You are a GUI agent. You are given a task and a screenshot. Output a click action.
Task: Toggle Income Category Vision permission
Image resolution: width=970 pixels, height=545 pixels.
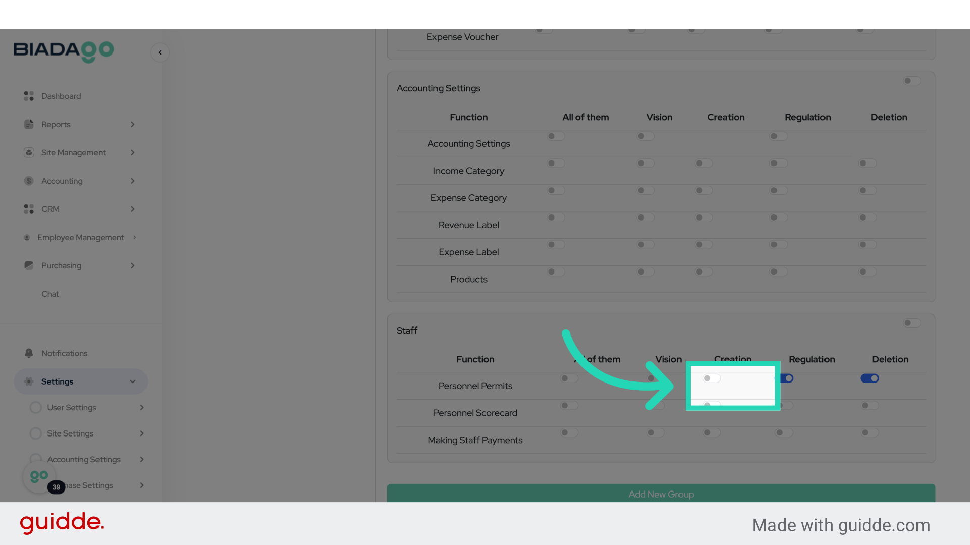(x=645, y=163)
